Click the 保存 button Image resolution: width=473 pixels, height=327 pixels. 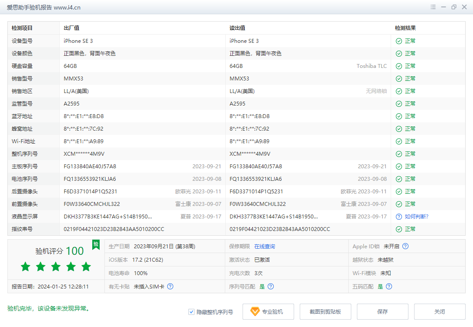click(382, 311)
